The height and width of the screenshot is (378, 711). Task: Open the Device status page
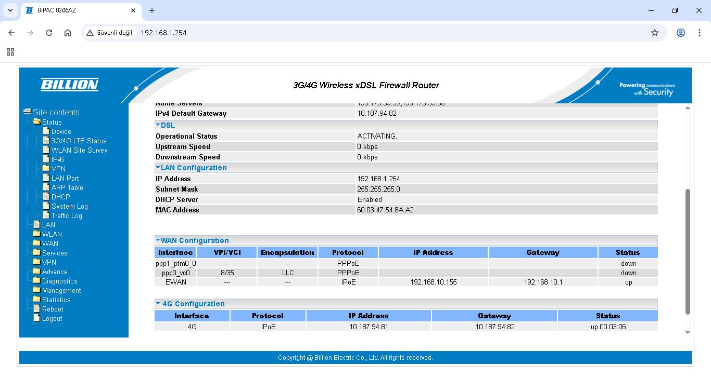(x=61, y=131)
